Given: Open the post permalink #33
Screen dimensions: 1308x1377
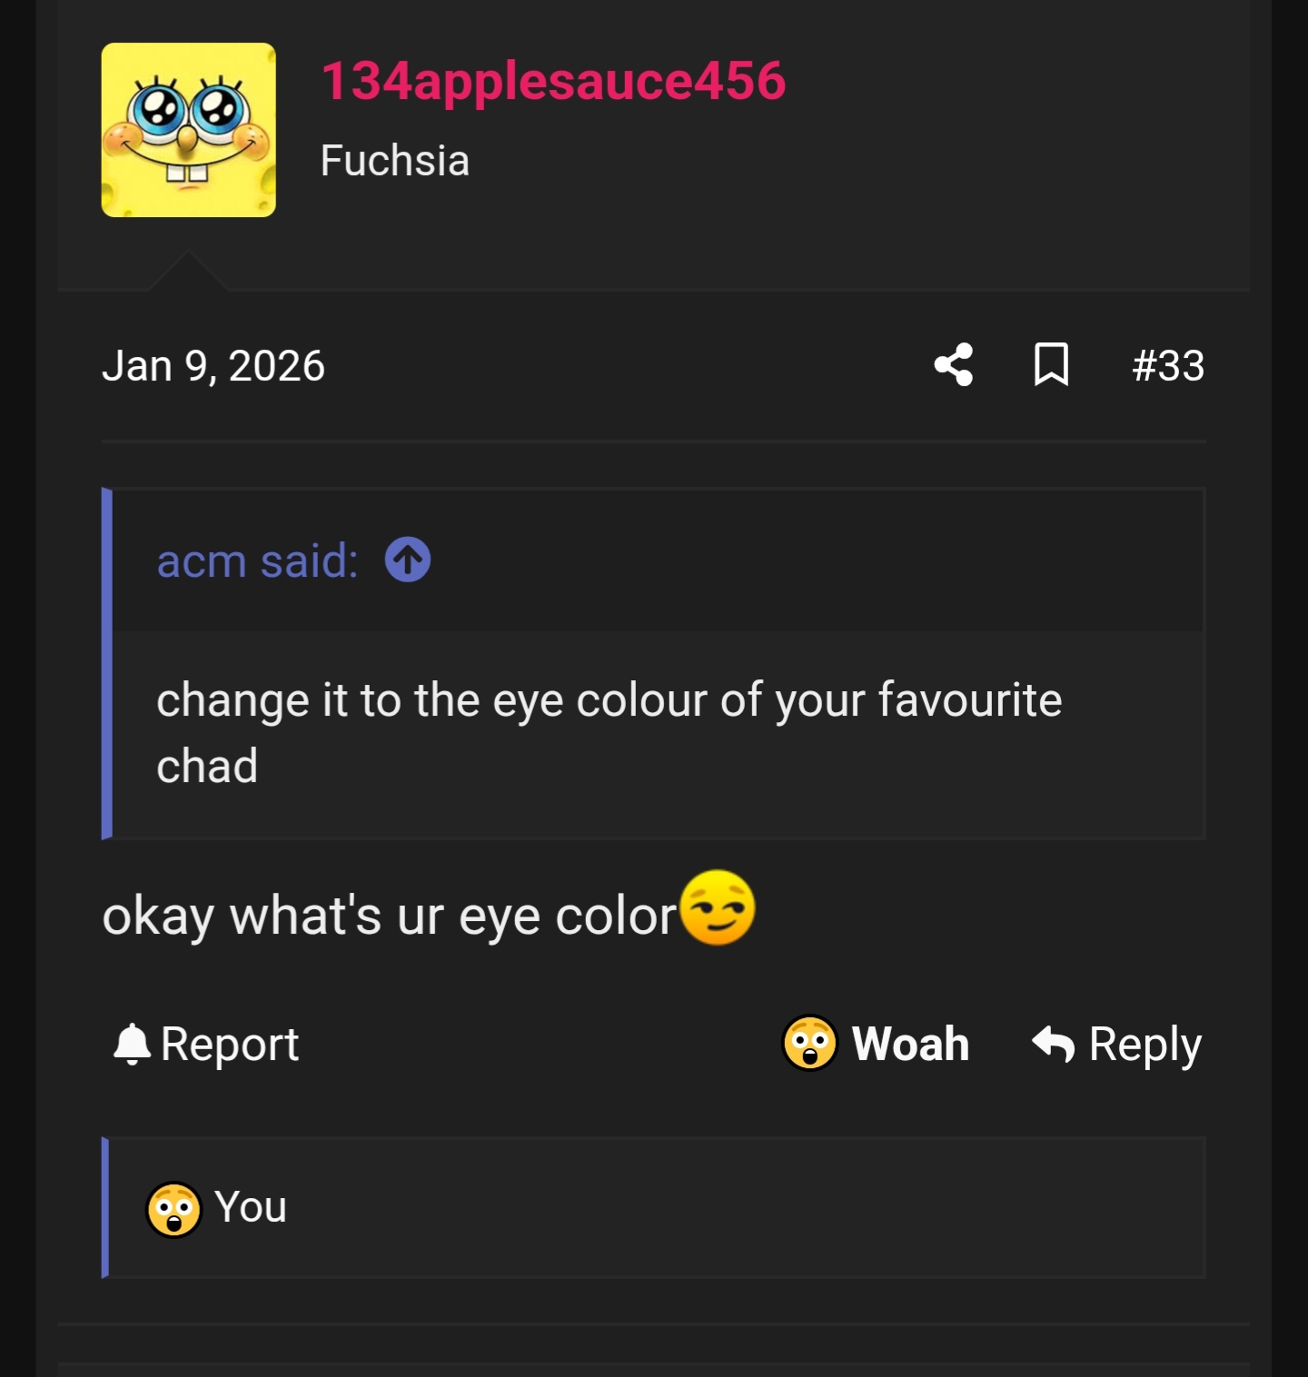Looking at the screenshot, I should (1168, 366).
